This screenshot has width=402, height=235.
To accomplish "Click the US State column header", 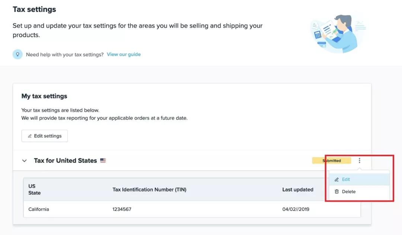I will pyautogui.click(x=35, y=190).
